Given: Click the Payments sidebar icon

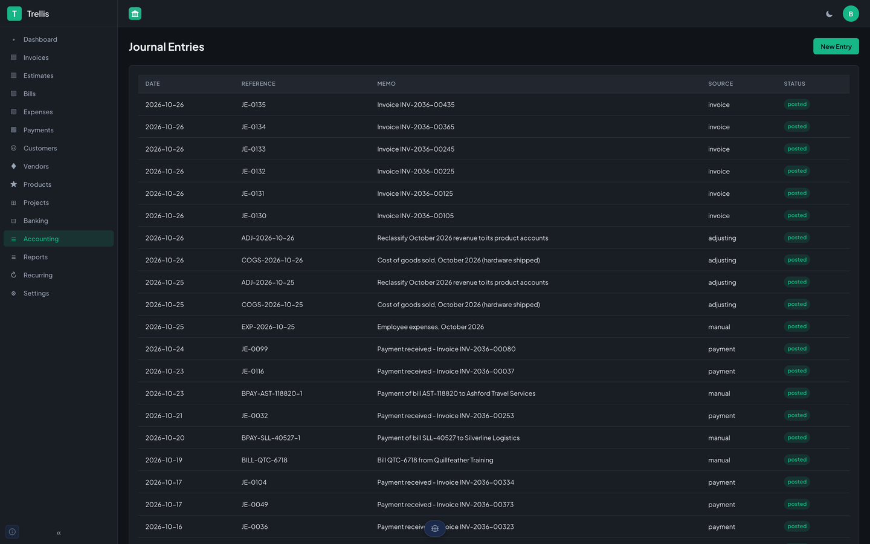Looking at the screenshot, I should tap(13, 130).
